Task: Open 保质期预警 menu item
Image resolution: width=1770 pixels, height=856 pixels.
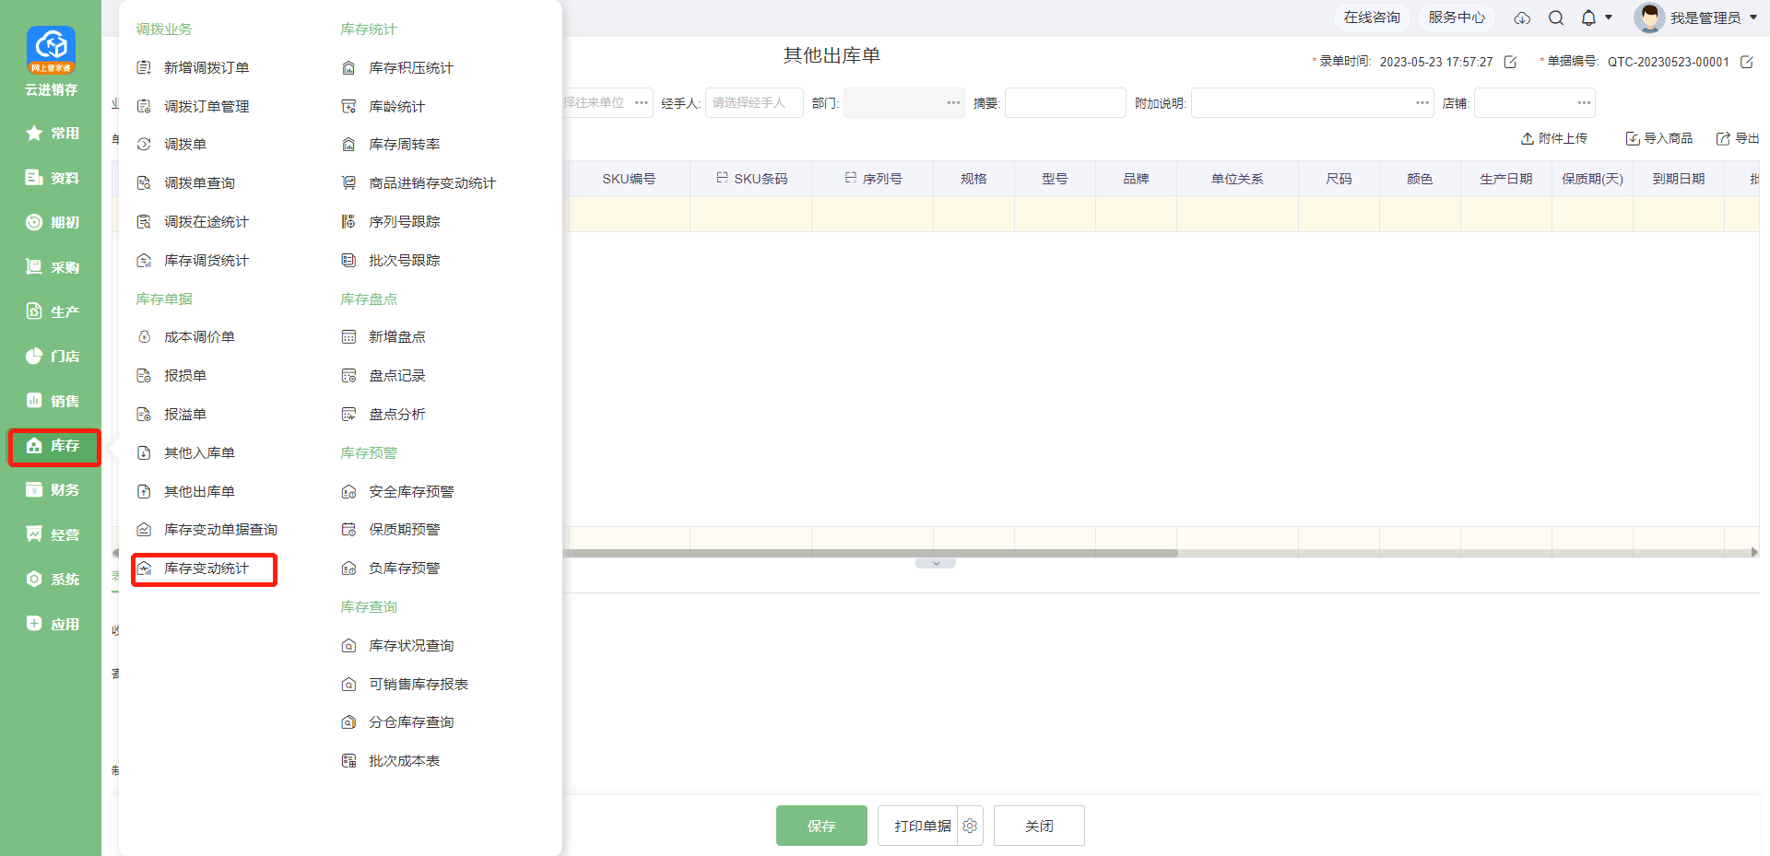Action: coord(391,529)
